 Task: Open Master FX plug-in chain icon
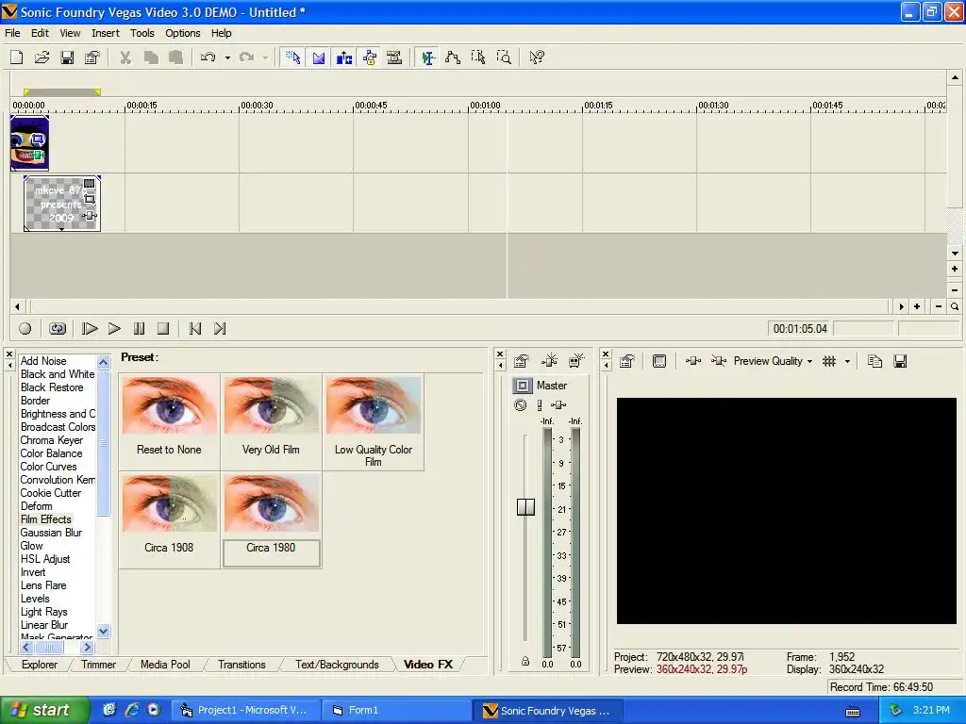[558, 404]
